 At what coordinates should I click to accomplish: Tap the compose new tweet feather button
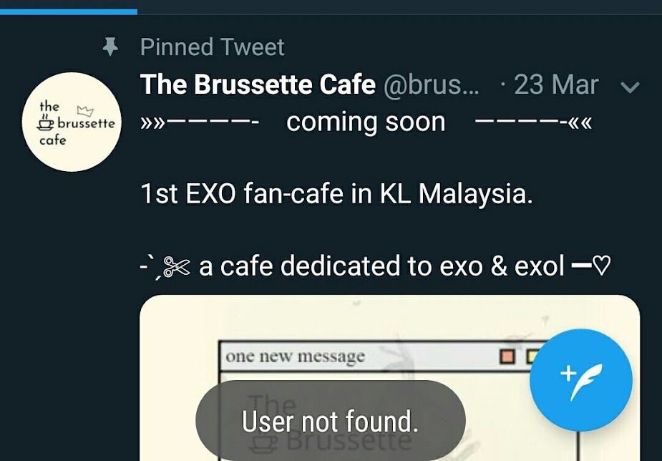click(x=581, y=380)
